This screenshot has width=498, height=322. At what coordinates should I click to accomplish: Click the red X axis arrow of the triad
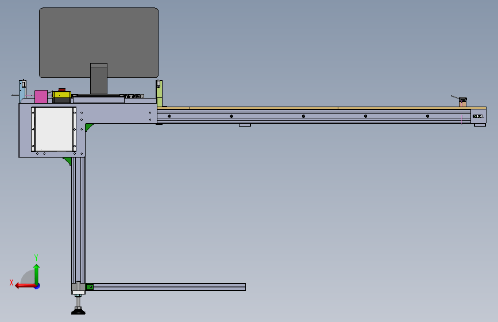pyautogui.click(x=25, y=286)
